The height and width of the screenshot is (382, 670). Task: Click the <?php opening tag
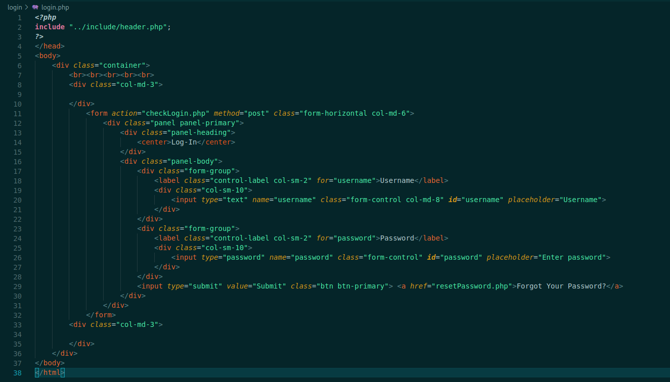coord(46,17)
